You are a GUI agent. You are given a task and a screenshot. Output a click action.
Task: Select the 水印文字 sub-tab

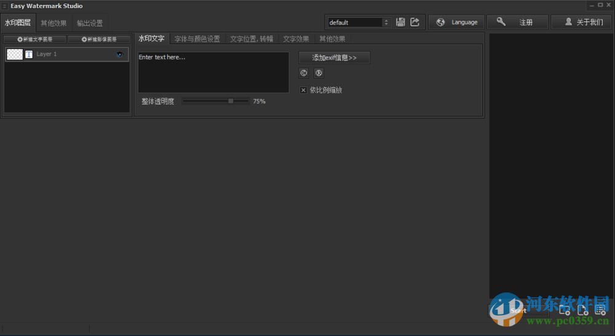click(x=151, y=39)
